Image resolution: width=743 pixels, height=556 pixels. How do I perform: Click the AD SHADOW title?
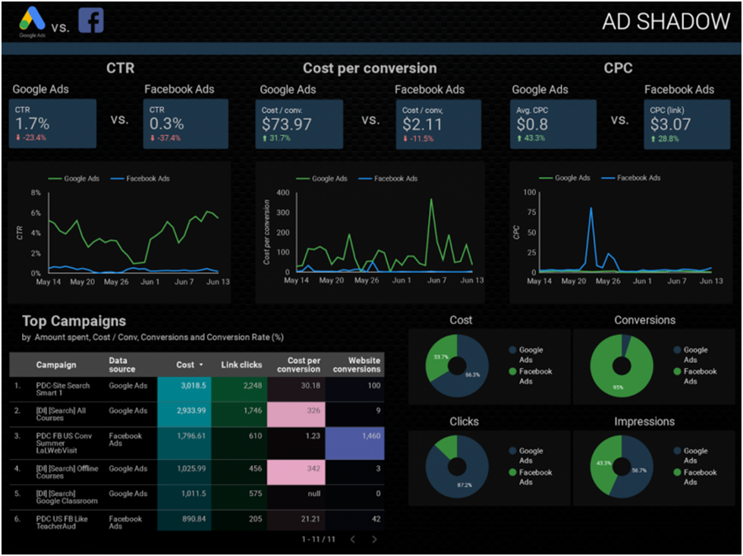pyautogui.click(x=666, y=22)
